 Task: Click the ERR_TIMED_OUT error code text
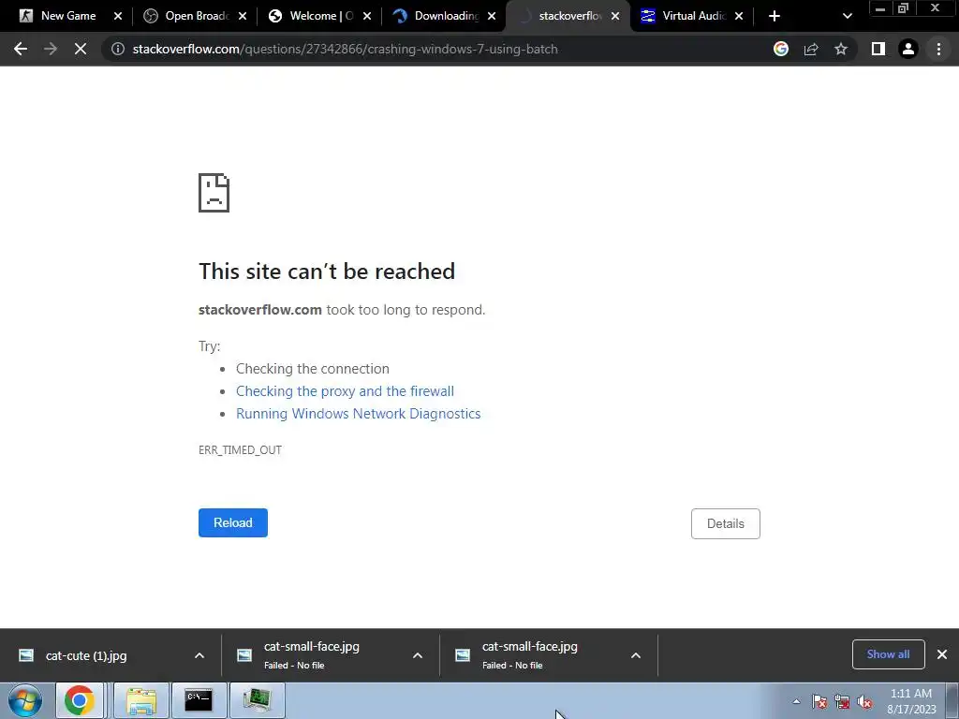tap(240, 450)
